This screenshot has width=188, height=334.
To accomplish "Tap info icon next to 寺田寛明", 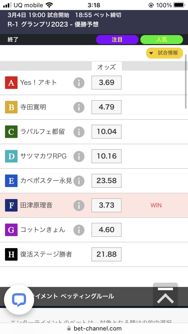I will coord(79,107).
